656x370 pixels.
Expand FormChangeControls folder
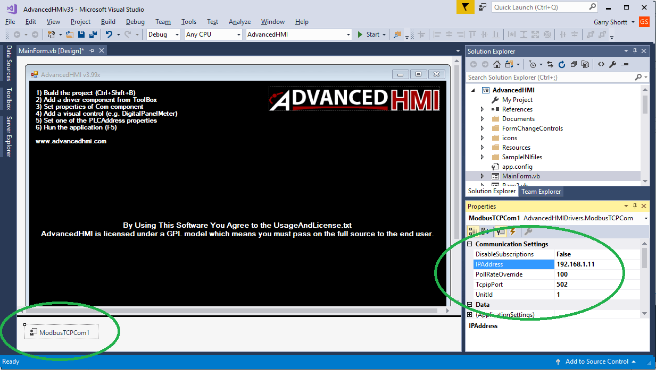click(483, 128)
